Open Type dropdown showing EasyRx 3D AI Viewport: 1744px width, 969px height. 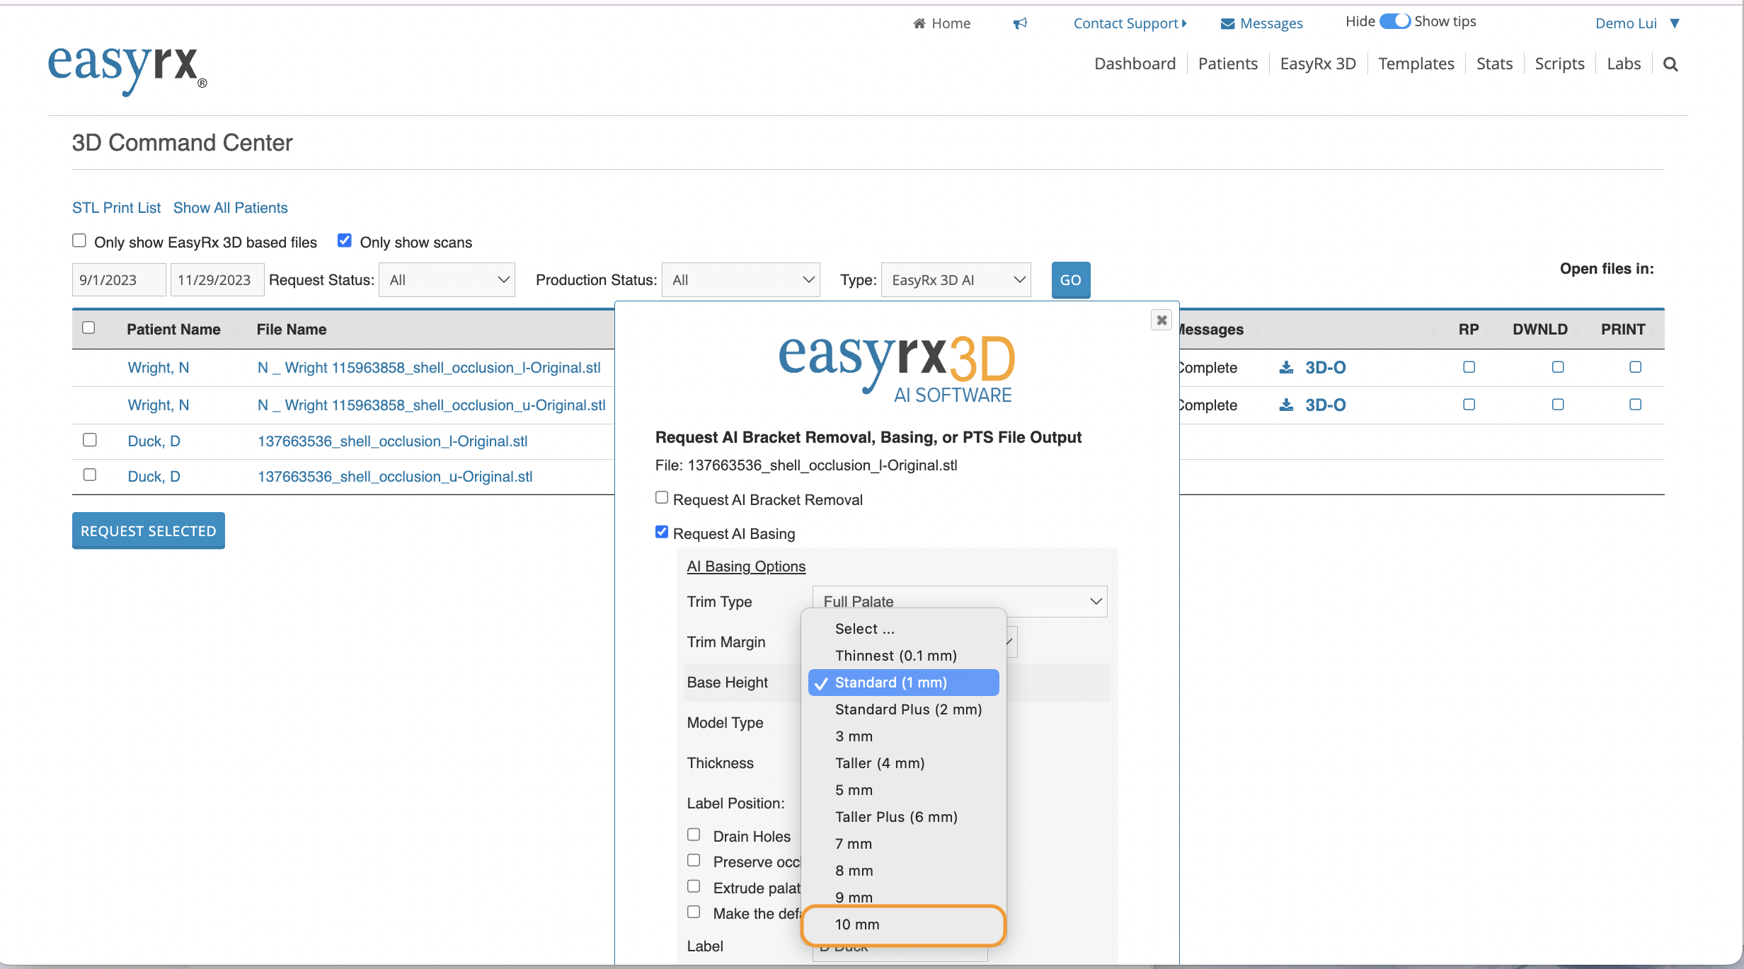[956, 280]
